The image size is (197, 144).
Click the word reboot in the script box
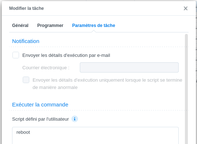point(23,132)
